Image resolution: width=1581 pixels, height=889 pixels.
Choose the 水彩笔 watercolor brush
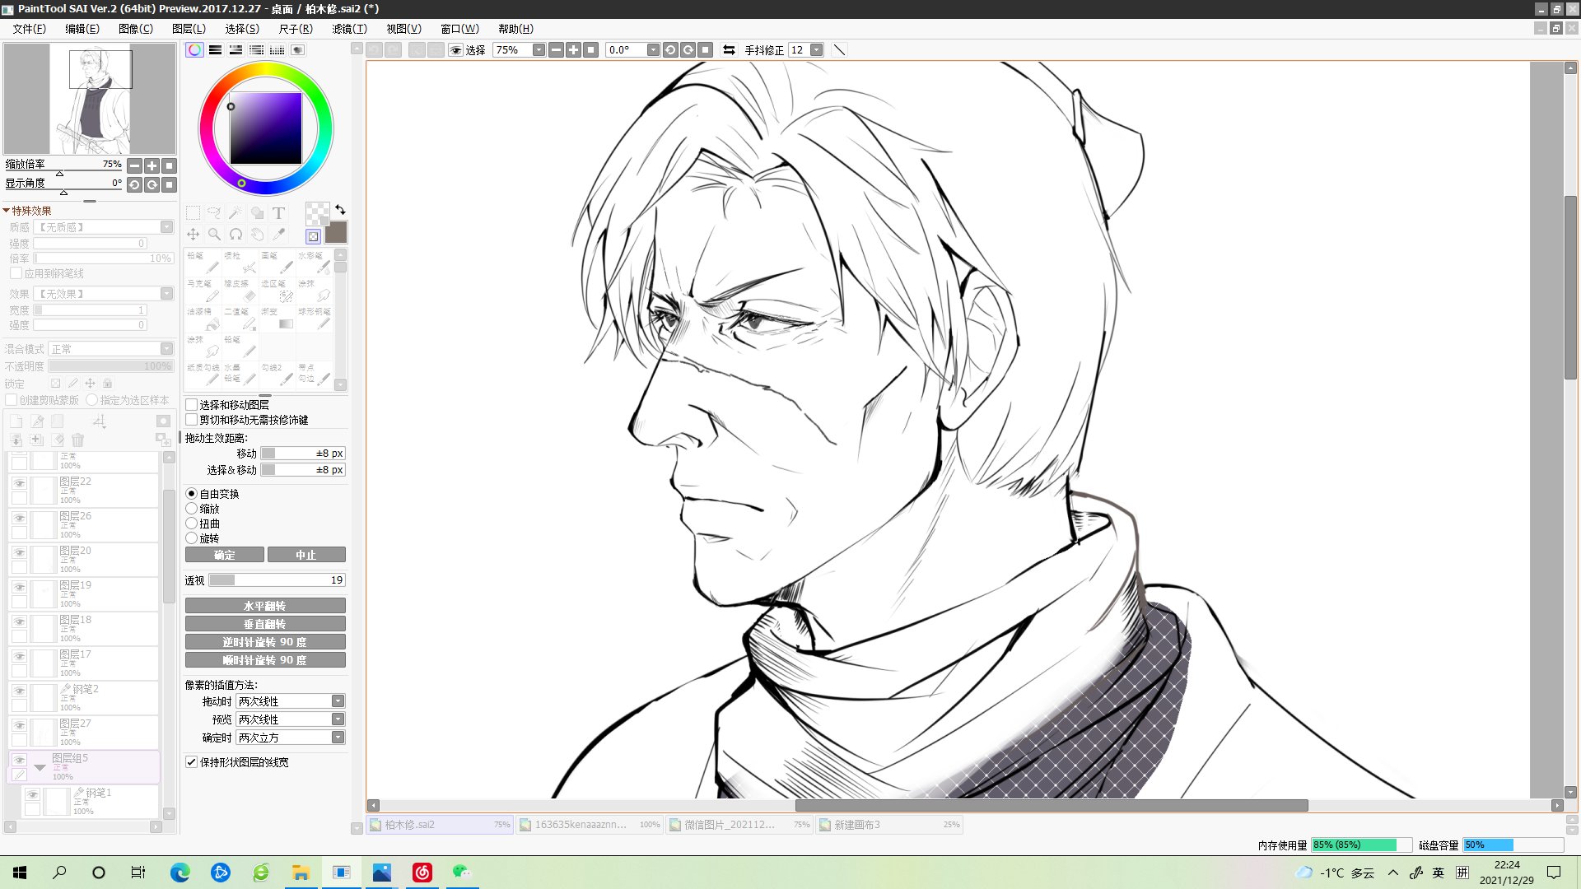click(x=315, y=263)
